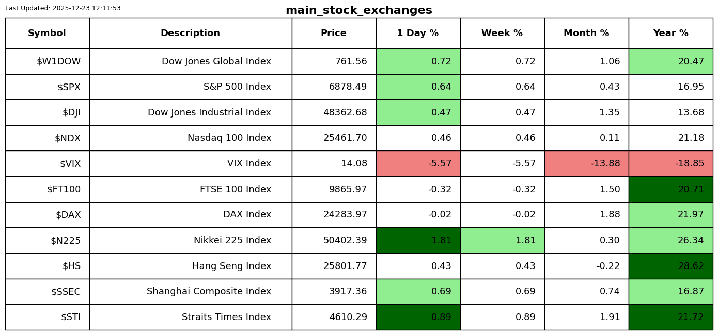Click the Description column header
This screenshot has height=335, width=718.
pyautogui.click(x=190, y=33)
